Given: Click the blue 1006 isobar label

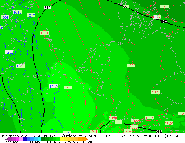Looking at the screenshot, I should coord(9,53).
